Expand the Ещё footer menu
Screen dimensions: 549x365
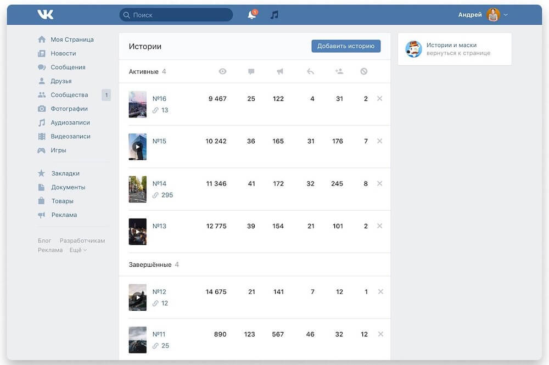[x=78, y=250]
